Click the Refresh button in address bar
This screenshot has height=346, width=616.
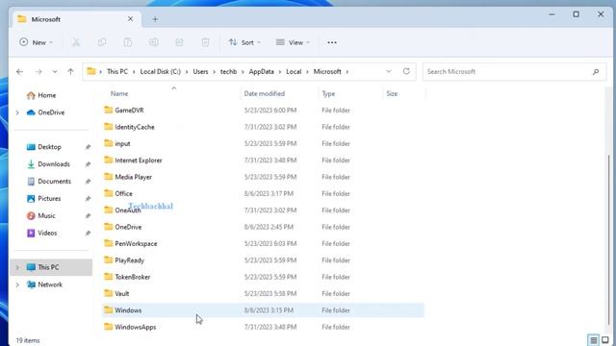(406, 71)
